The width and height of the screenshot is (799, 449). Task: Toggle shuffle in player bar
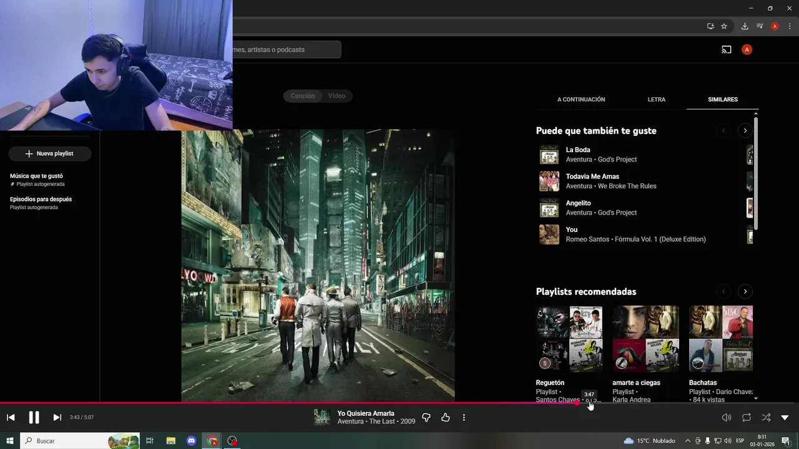[x=766, y=417]
